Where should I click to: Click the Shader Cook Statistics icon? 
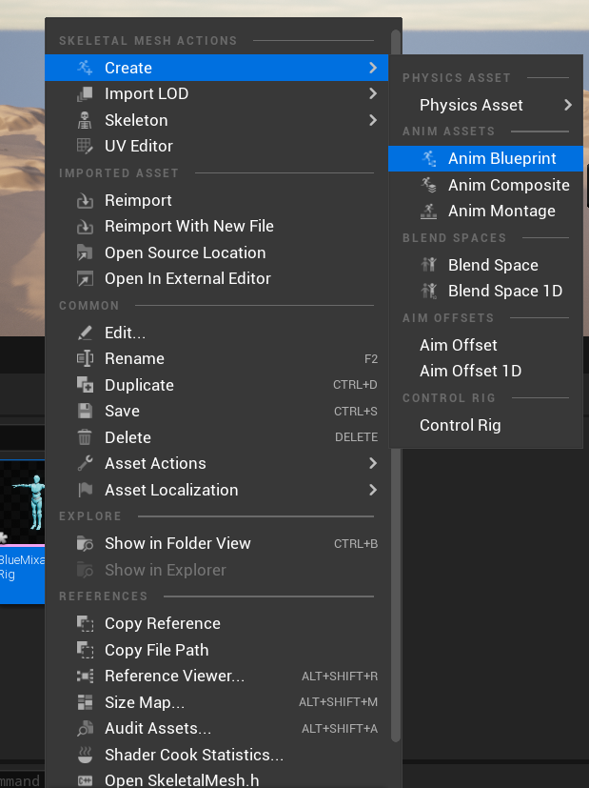pos(85,755)
